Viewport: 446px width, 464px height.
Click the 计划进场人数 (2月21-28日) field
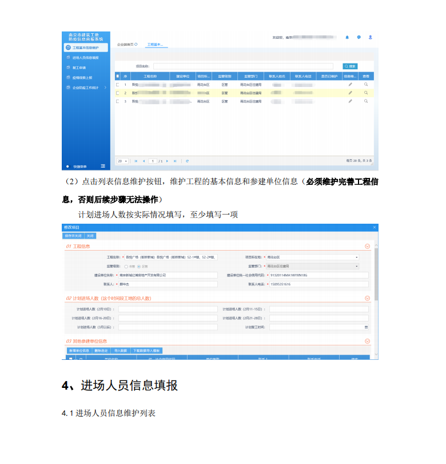[x=319, y=318]
